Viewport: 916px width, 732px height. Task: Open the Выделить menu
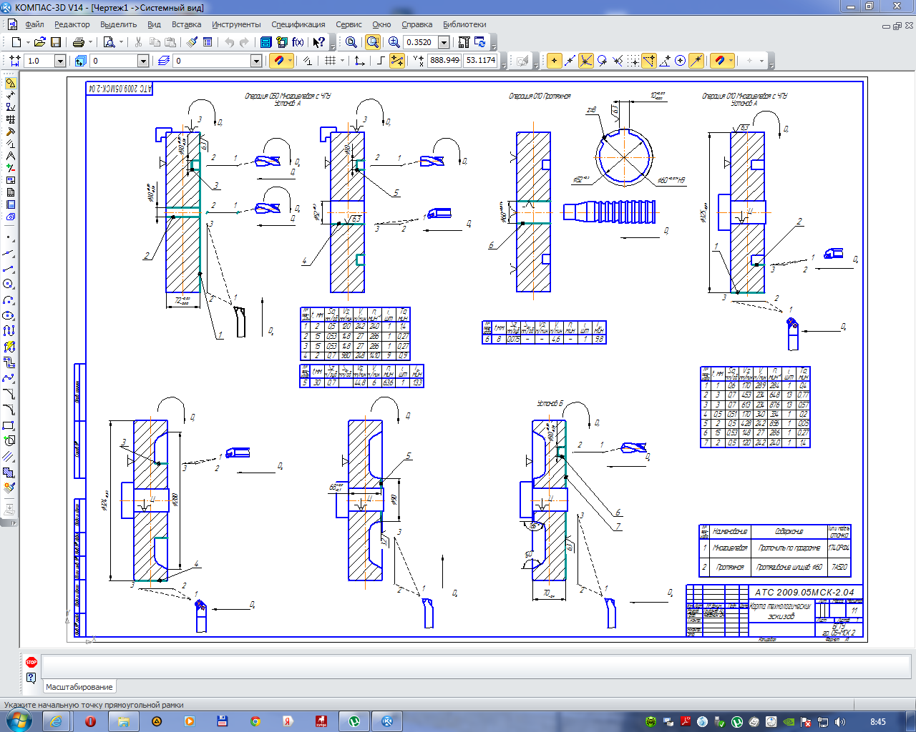point(118,24)
